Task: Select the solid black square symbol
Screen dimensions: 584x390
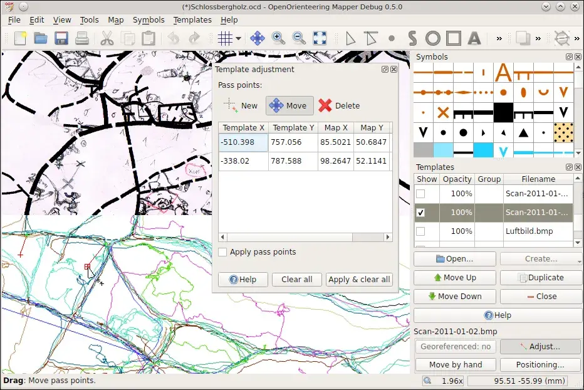Action: pyautogui.click(x=503, y=112)
